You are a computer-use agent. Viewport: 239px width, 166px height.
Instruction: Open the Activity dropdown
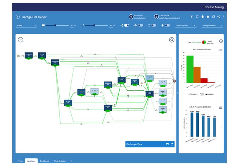(x=26, y=26)
